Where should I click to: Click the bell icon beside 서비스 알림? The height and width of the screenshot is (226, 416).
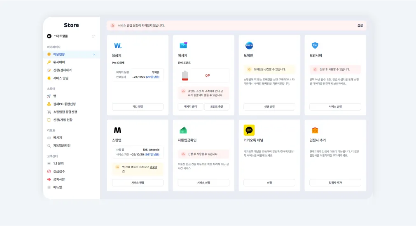(49, 78)
